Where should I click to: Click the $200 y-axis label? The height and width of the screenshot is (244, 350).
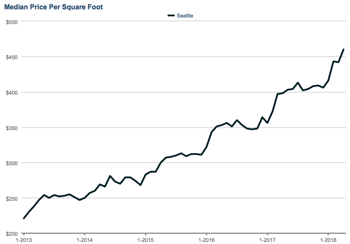[11, 233]
